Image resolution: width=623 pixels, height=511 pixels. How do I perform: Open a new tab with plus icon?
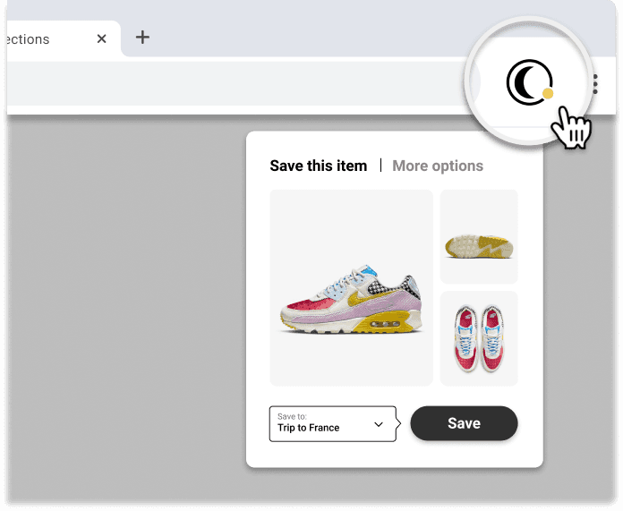tap(142, 38)
